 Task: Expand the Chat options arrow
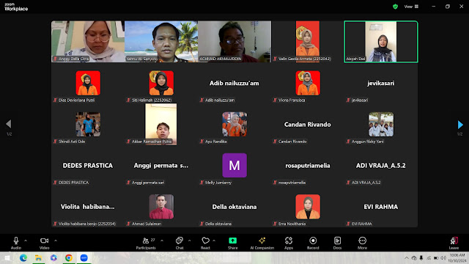coord(189,241)
